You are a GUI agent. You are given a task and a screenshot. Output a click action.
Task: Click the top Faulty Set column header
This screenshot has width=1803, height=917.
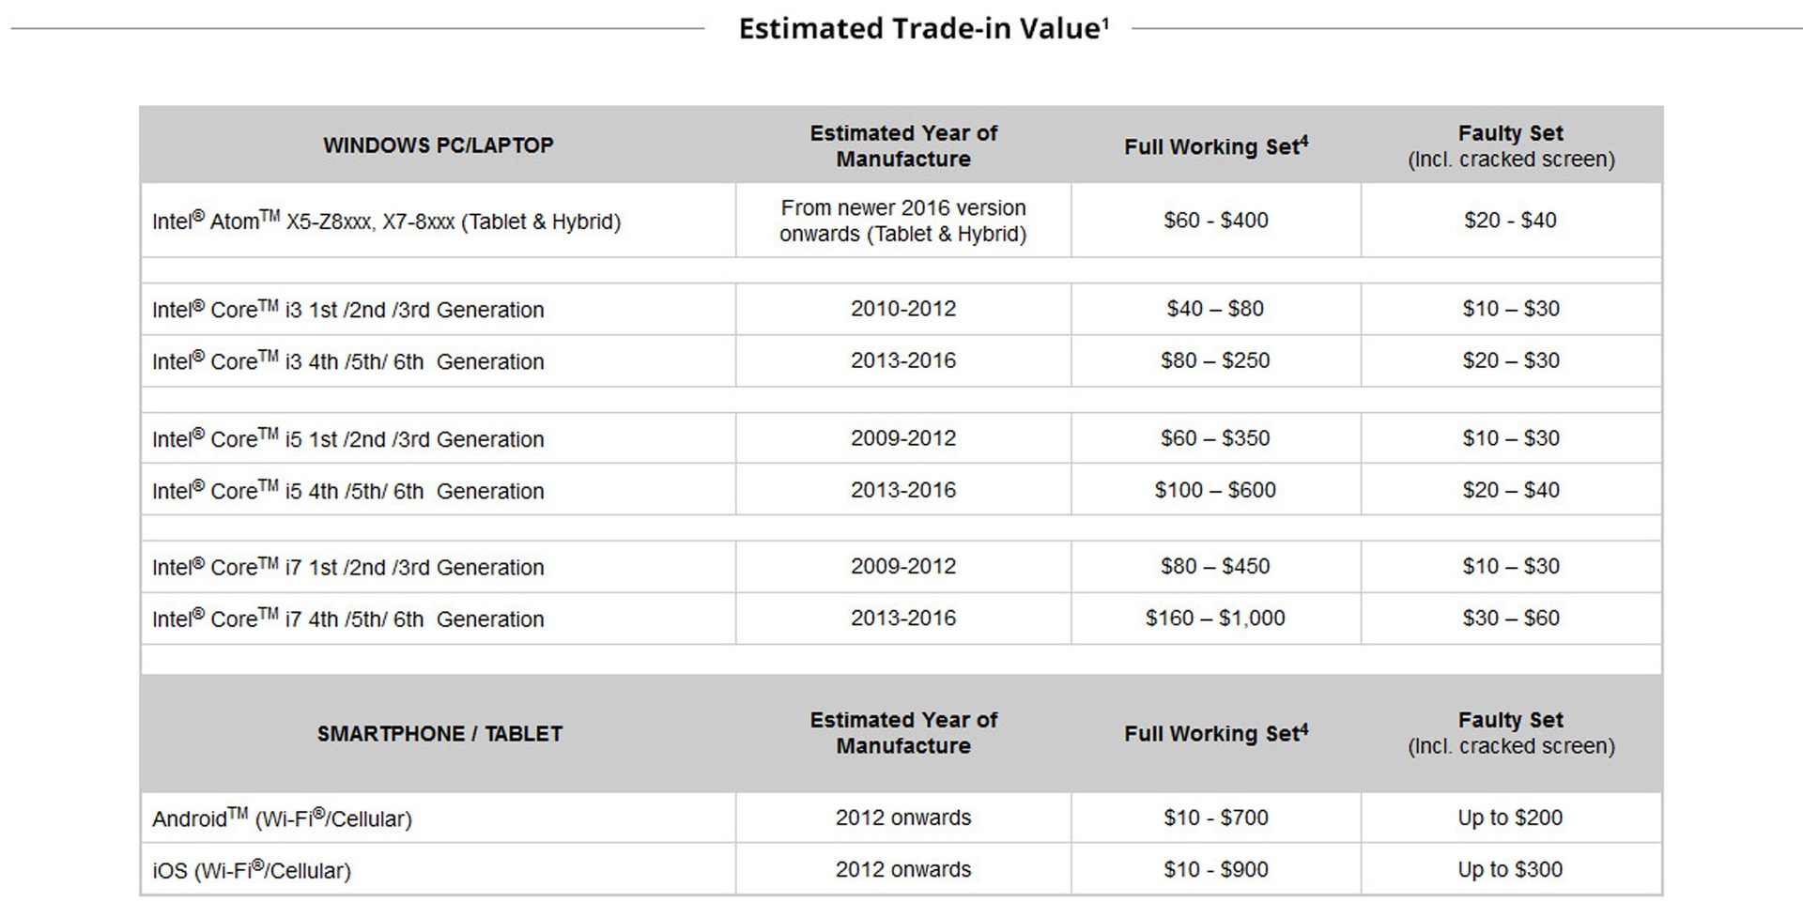click(x=1511, y=146)
